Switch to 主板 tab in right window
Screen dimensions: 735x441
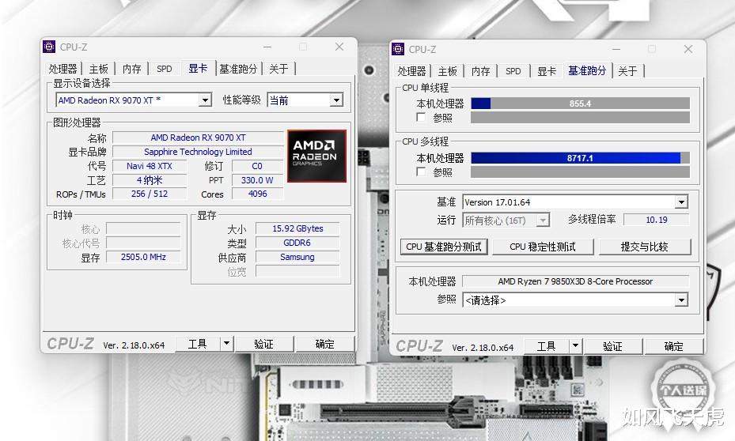coord(447,71)
